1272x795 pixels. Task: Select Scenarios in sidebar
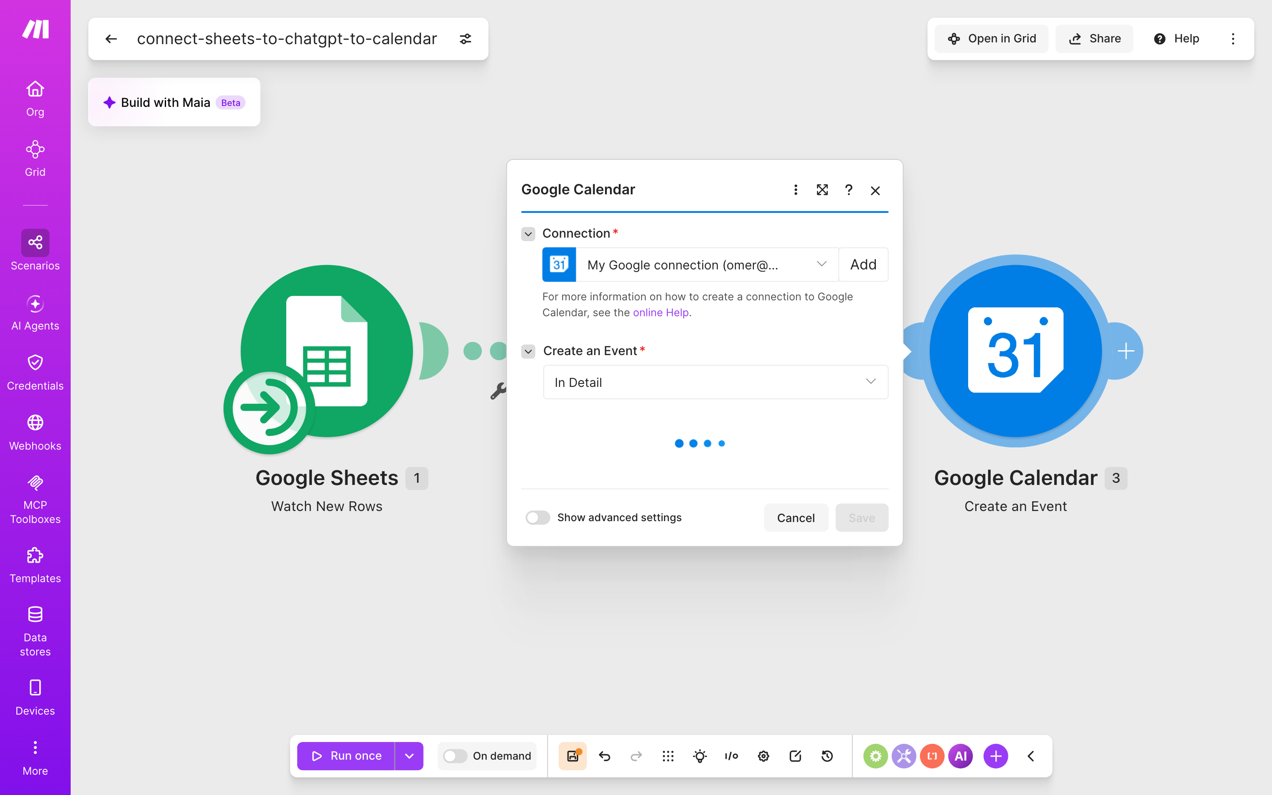tap(35, 250)
